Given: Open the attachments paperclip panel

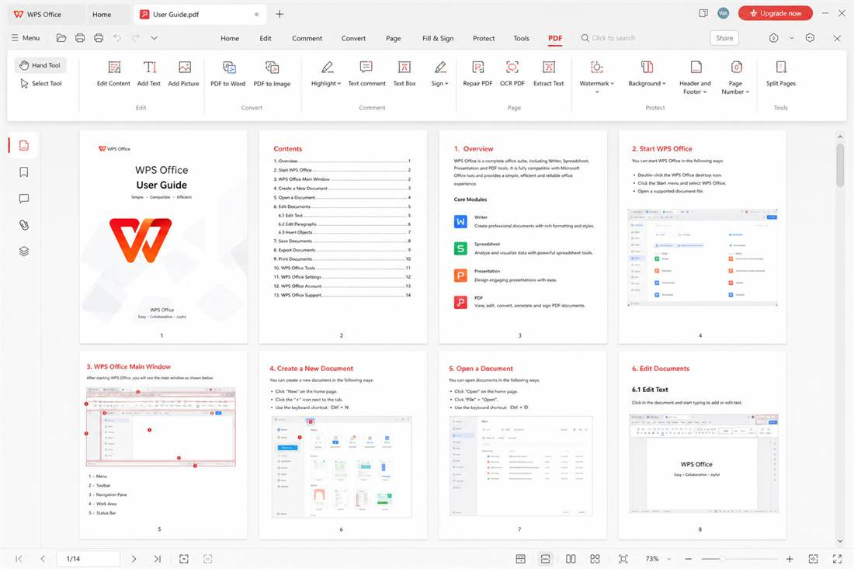Looking at the screenshot, I should [23, 225].
